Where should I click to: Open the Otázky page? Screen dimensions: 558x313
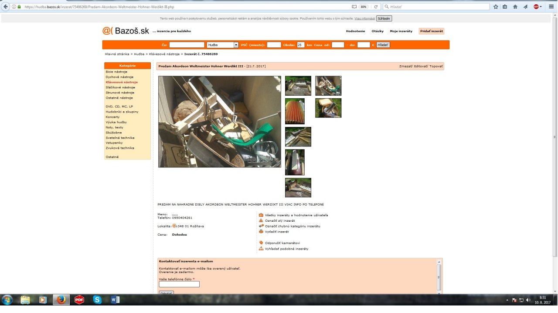[378, 31]
